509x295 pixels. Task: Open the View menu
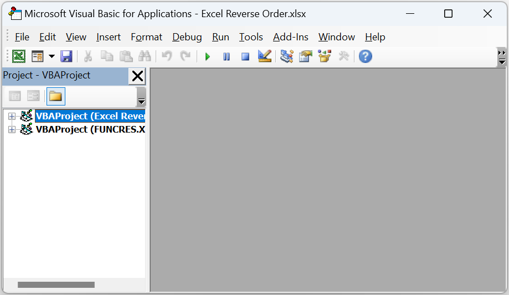tap(76, 37)
